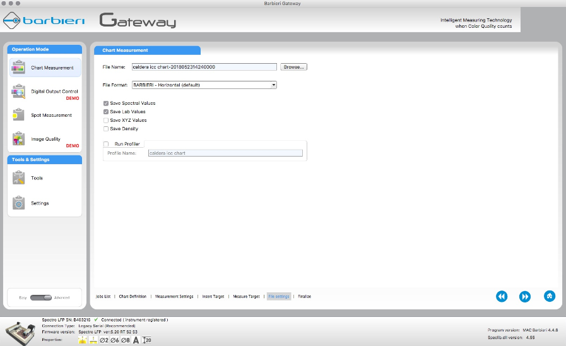
Task: Click the Gateway title logo
Action: pyautogui.click(x=138, y=20)
